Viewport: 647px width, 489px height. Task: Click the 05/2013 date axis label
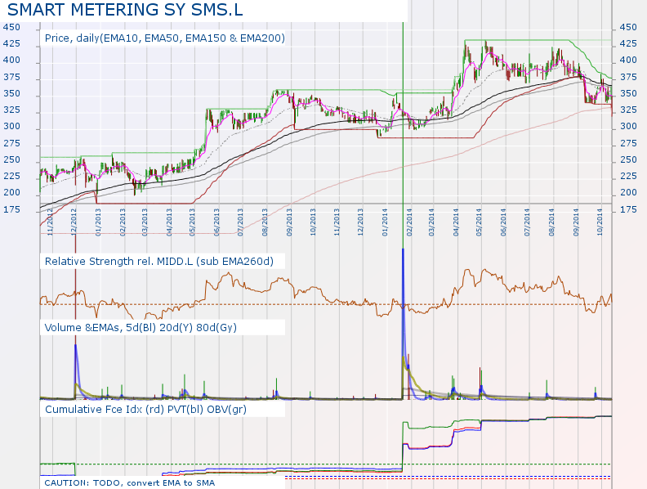click(192, 222)
